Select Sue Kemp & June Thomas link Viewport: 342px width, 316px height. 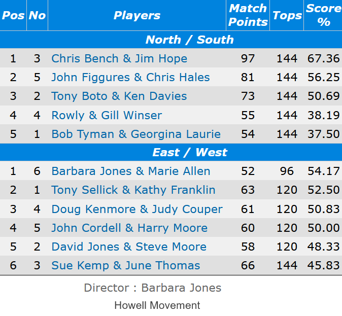click(x=126, y=265)
